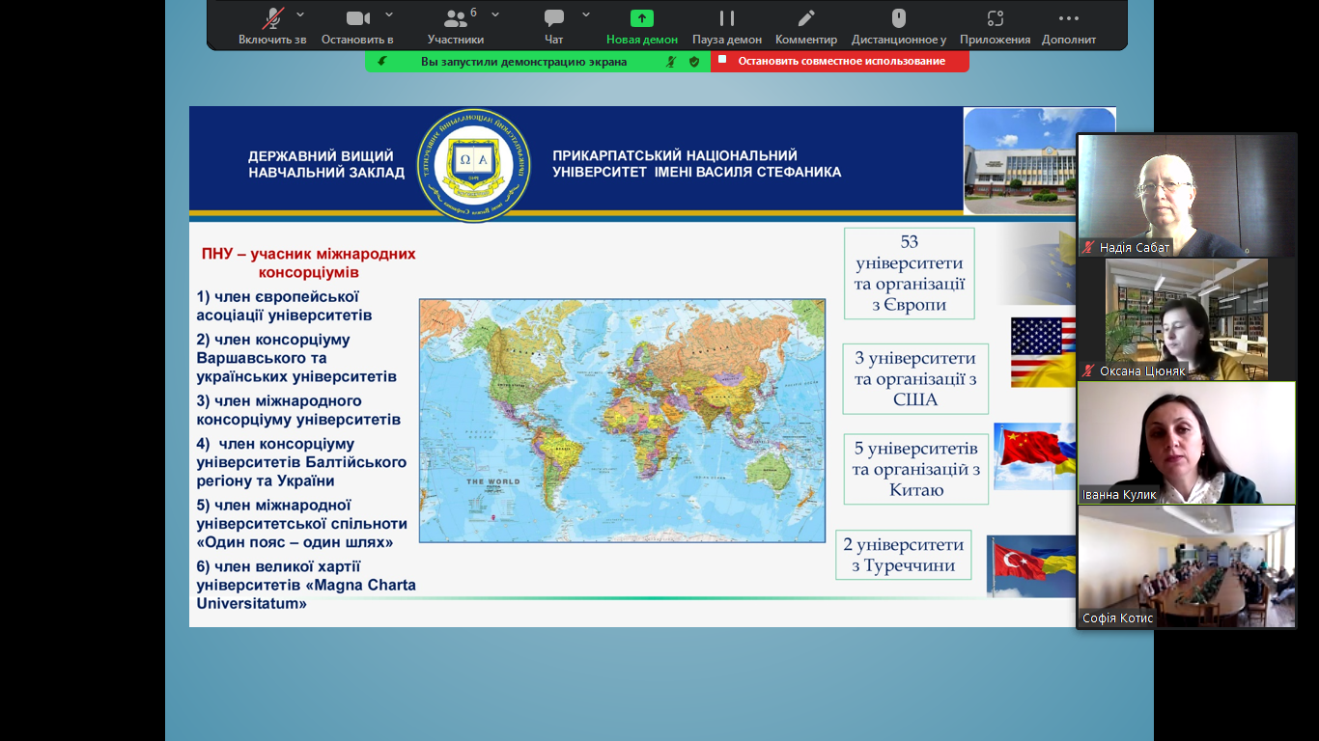Pause the screen share demonstration

[x=726, y=18]
